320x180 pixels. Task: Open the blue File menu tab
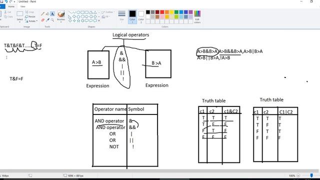tap(2, 6)
